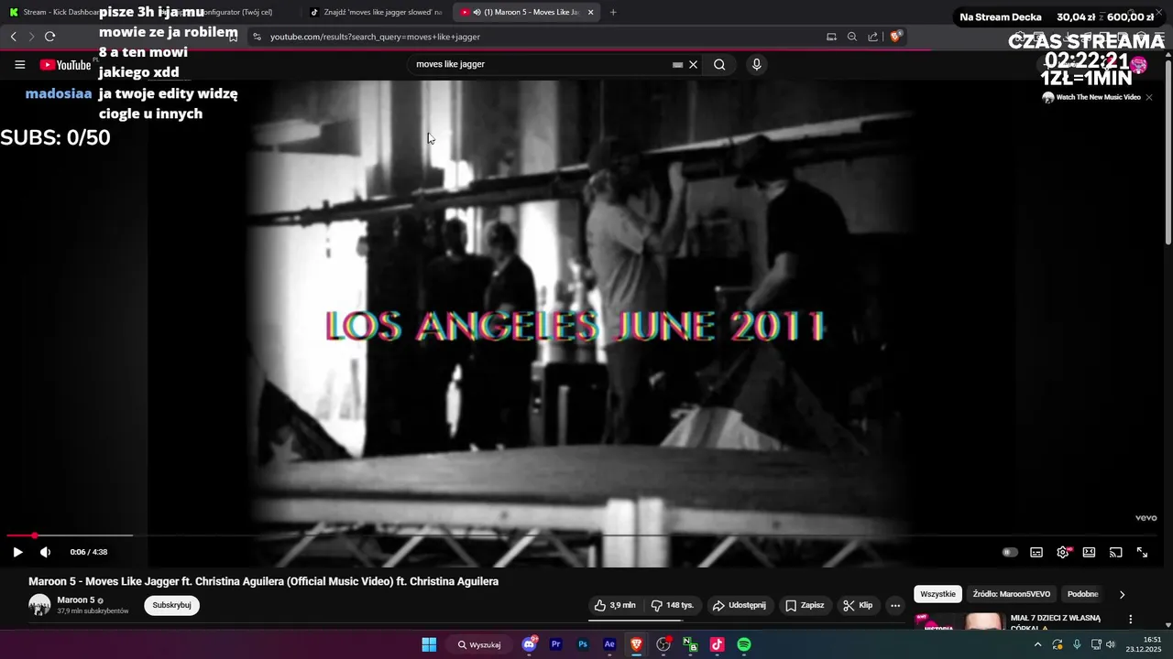Open the Wyszukaj taskbar search box

pyautogui.click(x=480, y=644)
